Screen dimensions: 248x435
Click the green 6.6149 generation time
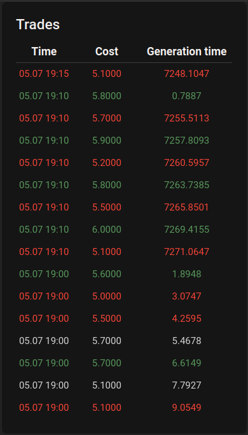[x=187, y=363]
